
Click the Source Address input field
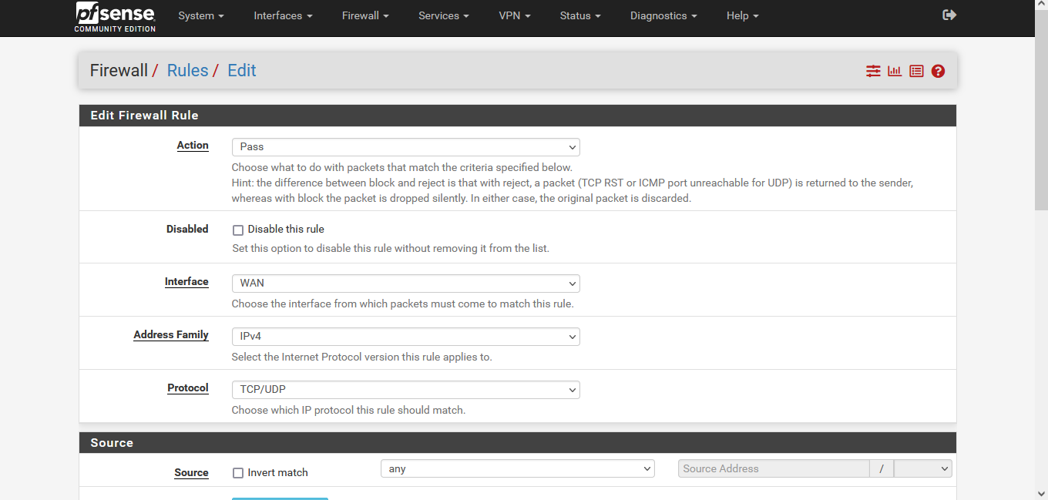click(774, 468)
